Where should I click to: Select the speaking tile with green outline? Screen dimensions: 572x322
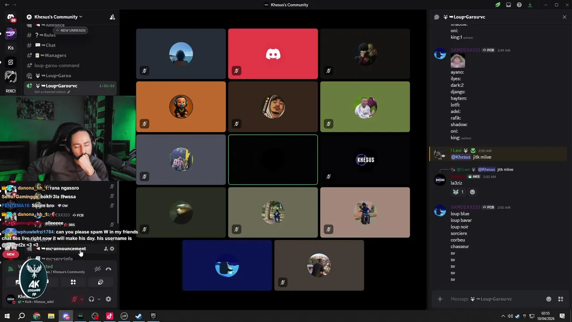pos(273,160)
